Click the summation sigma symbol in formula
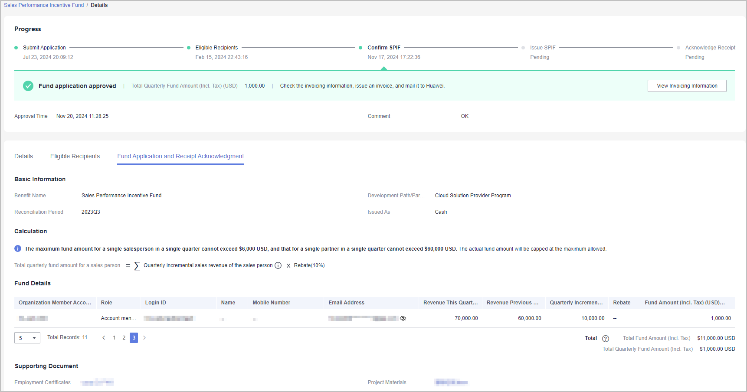This screenshot has width=747, height=392. pyautogui.click(x=137, y=266)
